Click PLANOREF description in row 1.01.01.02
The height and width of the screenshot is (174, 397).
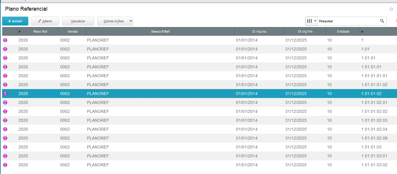pos(98,94)
